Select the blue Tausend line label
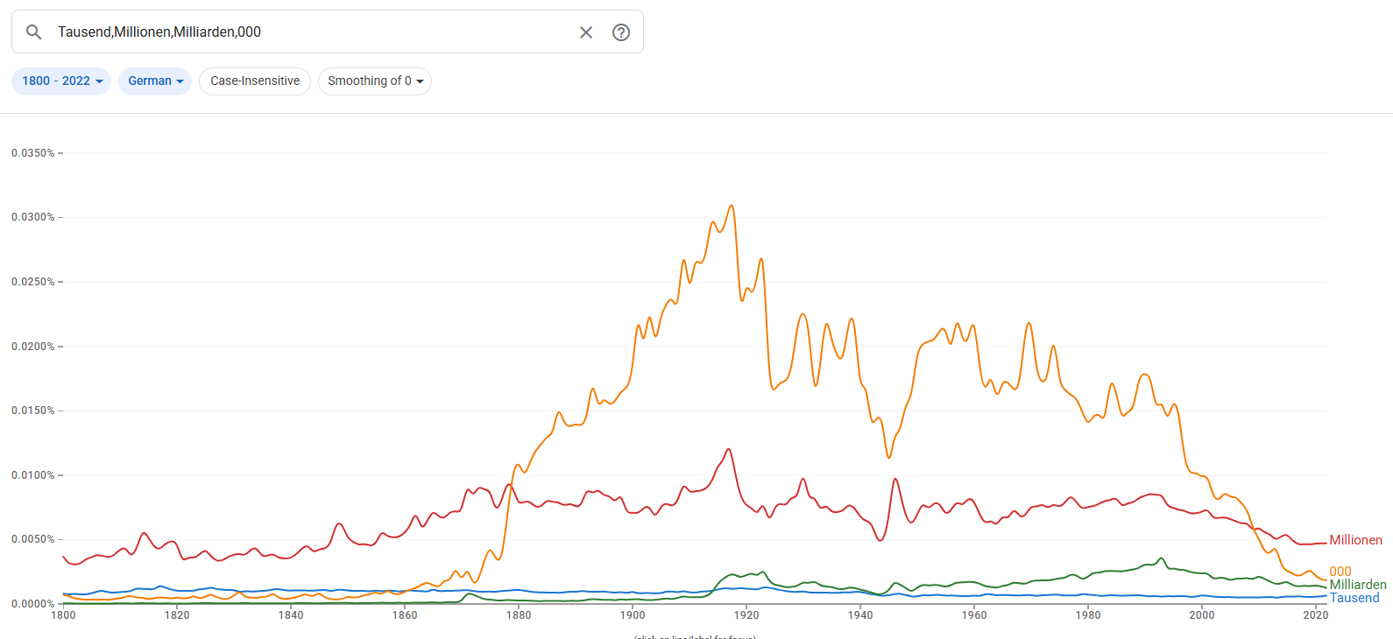The height and width of the screenshot is (639, 1393). point(1354,598)
